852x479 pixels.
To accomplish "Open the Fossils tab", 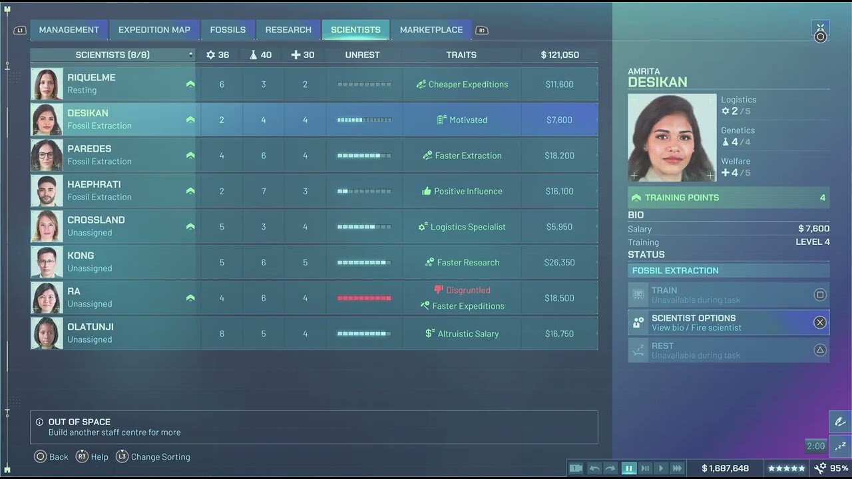I will (x=228, y=30).
